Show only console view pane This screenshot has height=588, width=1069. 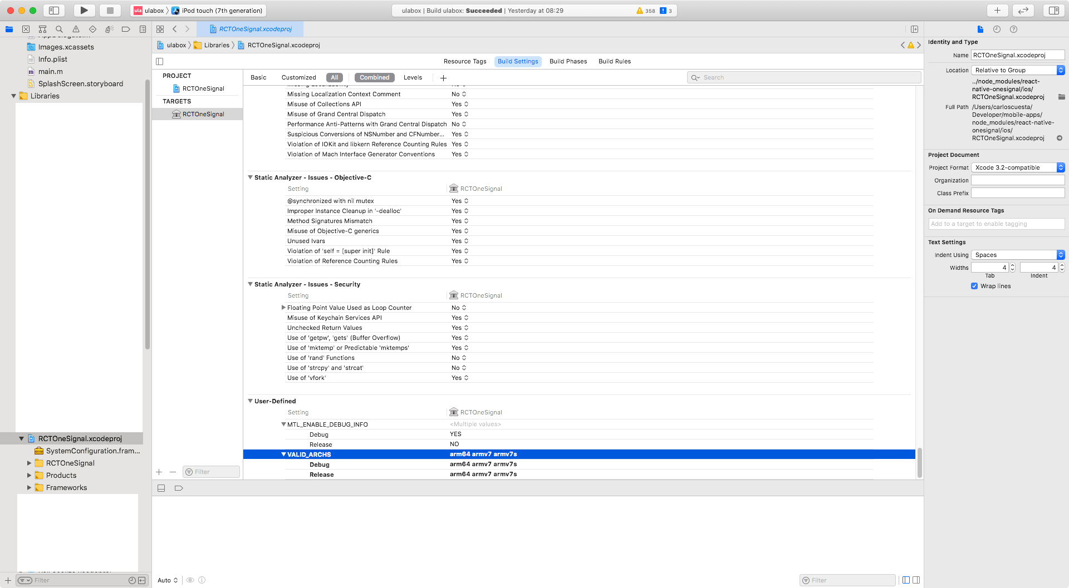[x=916, y=580]
